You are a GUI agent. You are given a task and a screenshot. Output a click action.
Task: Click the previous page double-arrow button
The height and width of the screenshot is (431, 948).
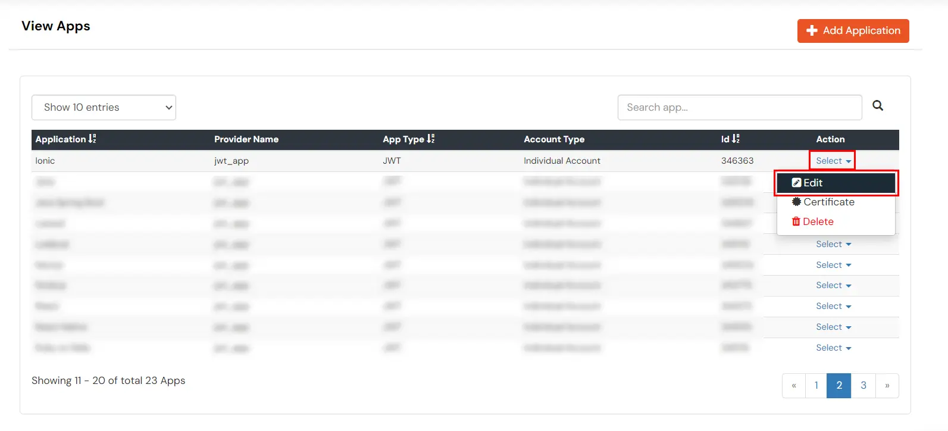[x=793, y=385]
